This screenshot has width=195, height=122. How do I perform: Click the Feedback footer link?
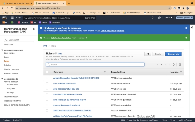6,120
